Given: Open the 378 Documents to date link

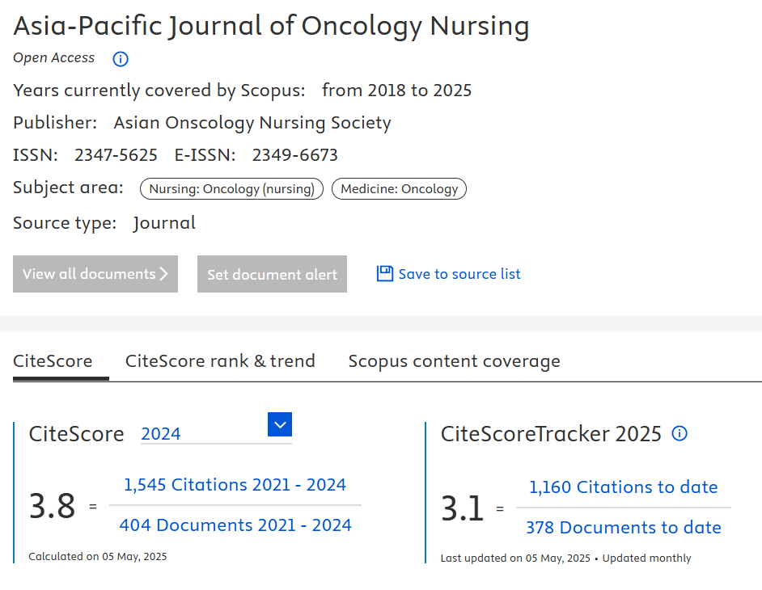Looking at the screenshot, I should click(x=624, y=527).
